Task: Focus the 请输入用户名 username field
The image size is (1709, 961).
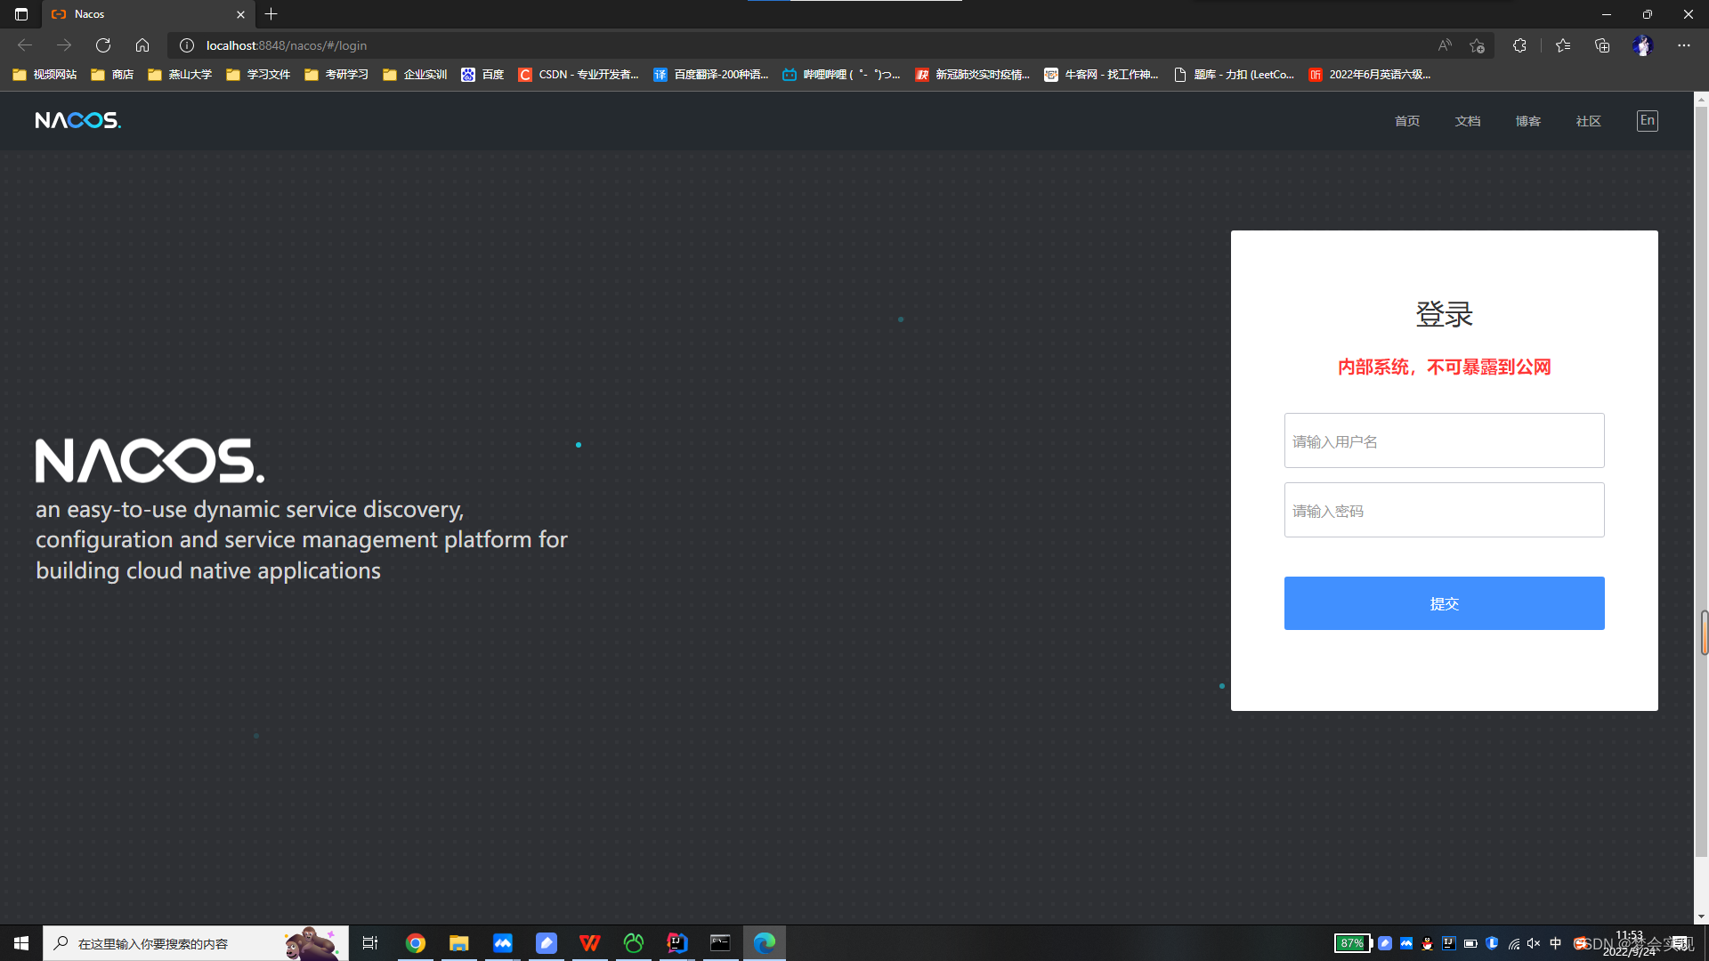Action: (x=1444, y=440)
